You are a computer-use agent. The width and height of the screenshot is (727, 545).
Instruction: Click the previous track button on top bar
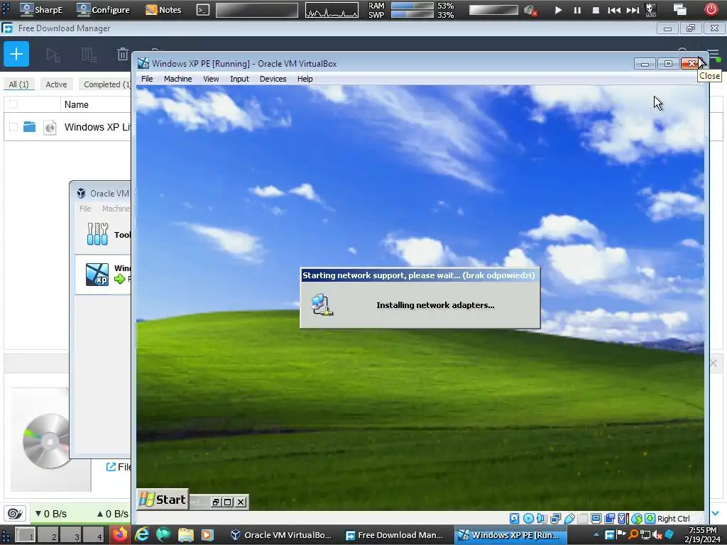[x=614, y=10]
